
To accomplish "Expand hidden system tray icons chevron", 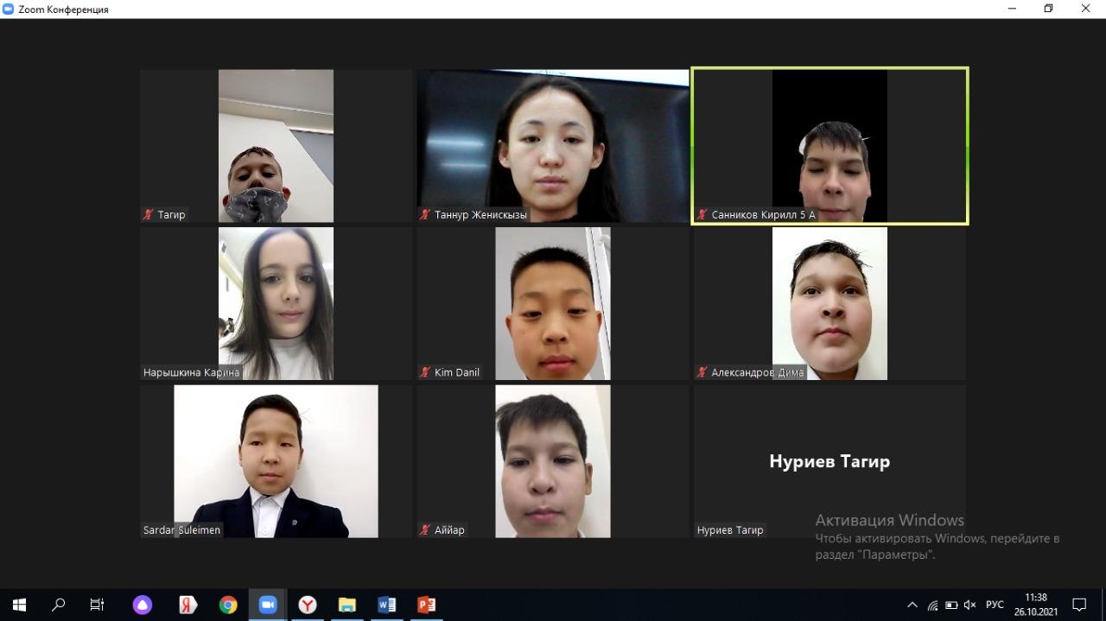I will point(912,605).
